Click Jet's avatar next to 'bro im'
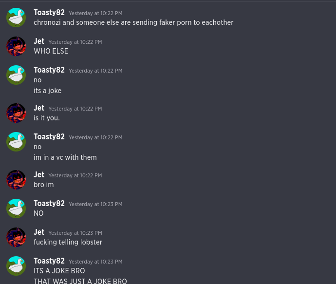This screenshot has width=336, height=284. 16,180
